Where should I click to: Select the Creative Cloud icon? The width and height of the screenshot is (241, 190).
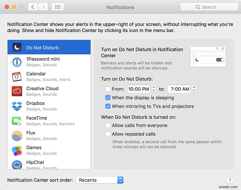(17, 91)
